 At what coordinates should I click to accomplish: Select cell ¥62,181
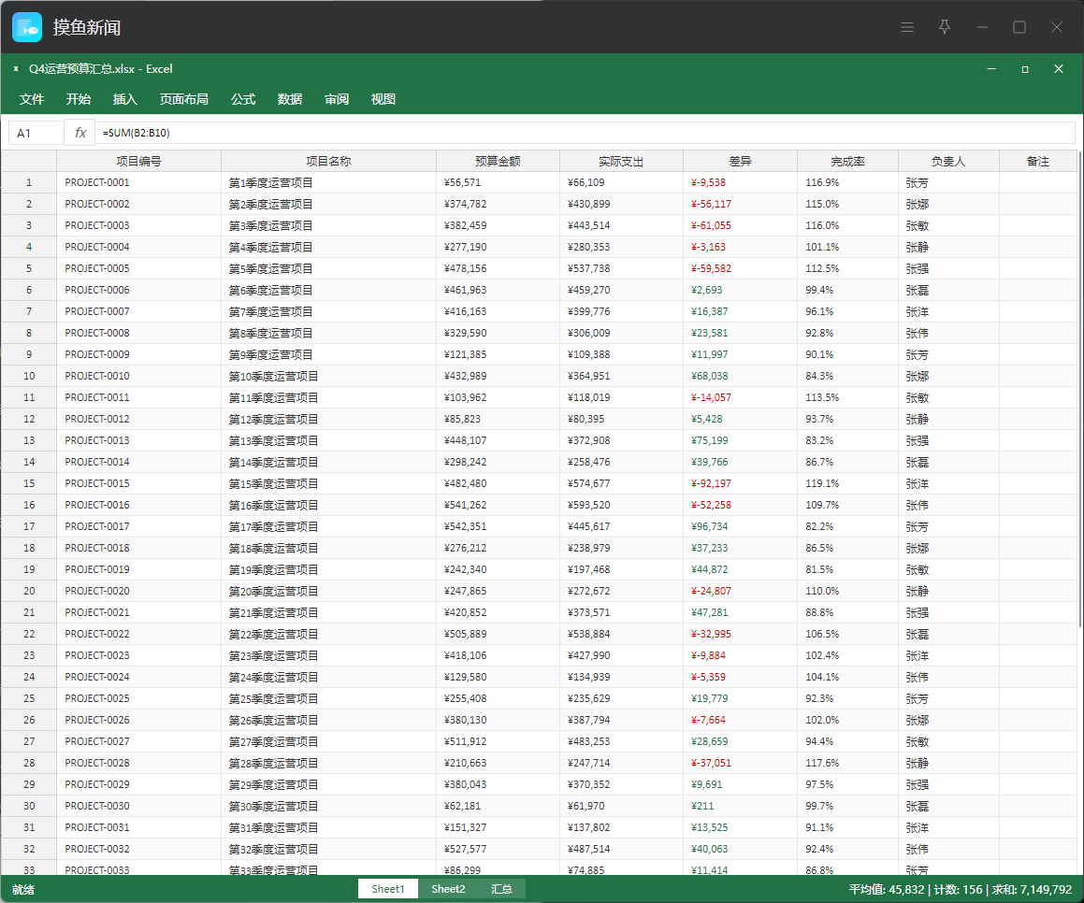498,806
